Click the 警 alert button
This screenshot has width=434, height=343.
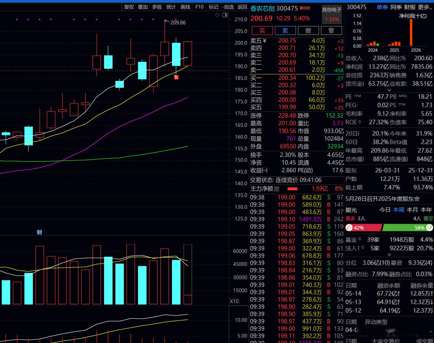point(332,31)
